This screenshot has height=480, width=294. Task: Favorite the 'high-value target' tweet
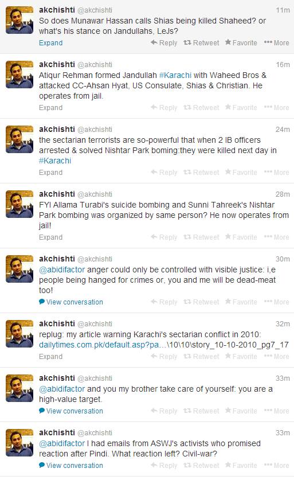coord(241,411)
